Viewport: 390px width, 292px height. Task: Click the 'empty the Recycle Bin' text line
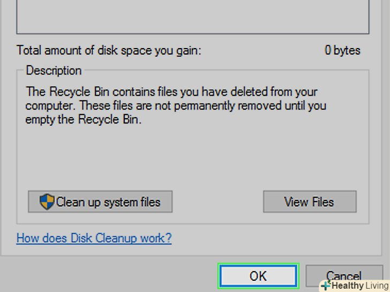click(82, 119)
